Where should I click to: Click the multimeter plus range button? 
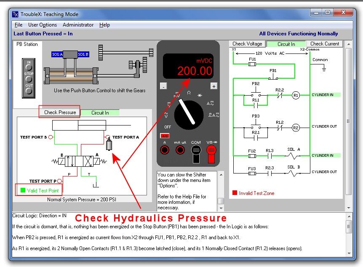214,86
